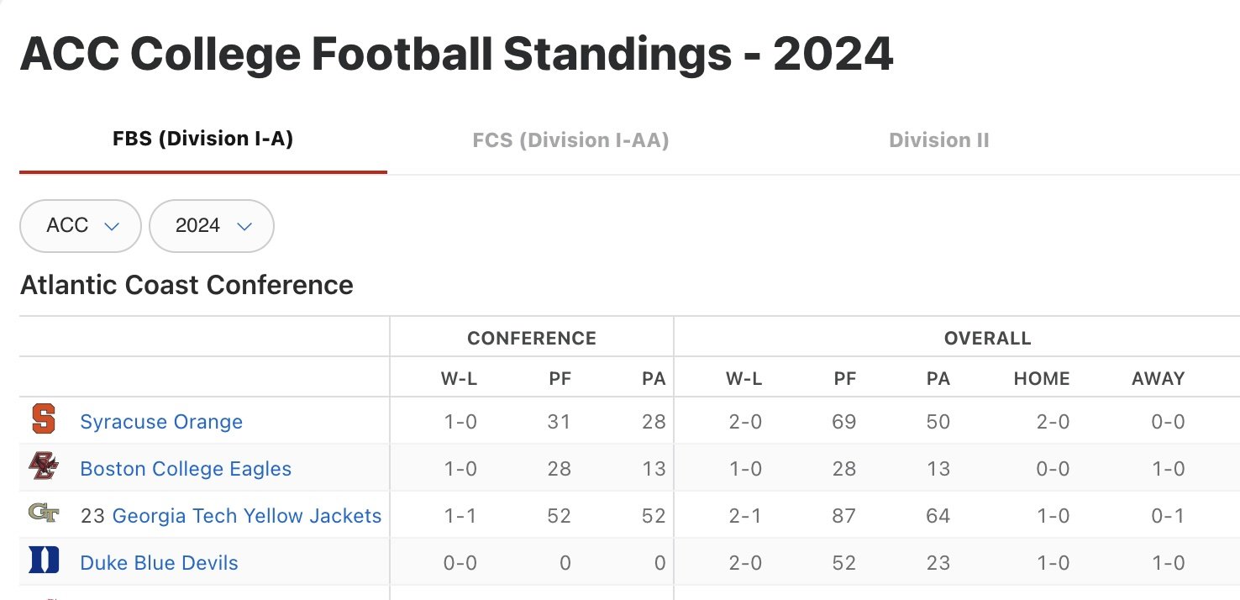Click the HOME column header
Screen dimensions: 1240x600
tap(1042, 379)
